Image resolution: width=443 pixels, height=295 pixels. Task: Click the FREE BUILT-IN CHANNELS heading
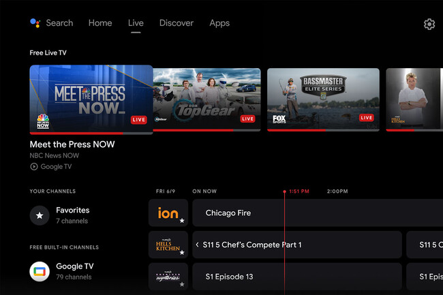click(x=64, y=247)
